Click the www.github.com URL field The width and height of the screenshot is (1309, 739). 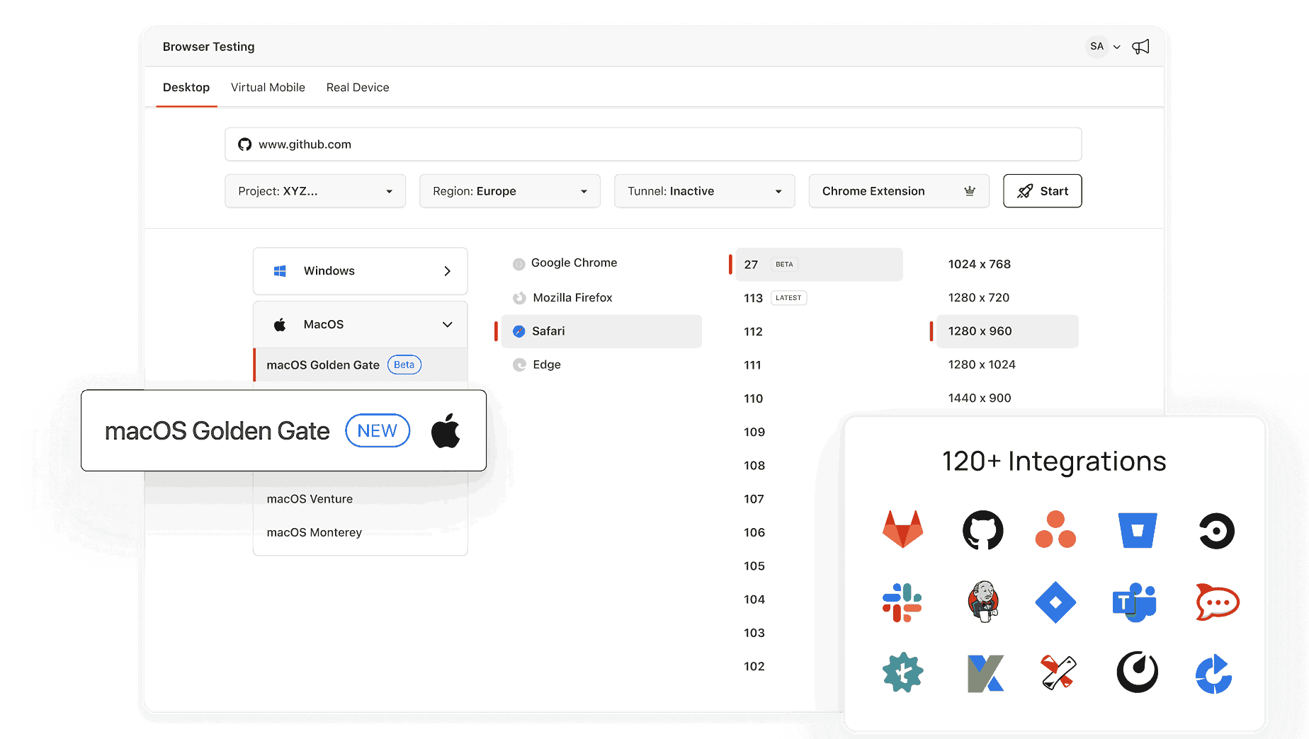(653, 144)
